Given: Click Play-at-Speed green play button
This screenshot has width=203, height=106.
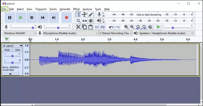Looking at the screenshot, I should (x=158, y=27).
